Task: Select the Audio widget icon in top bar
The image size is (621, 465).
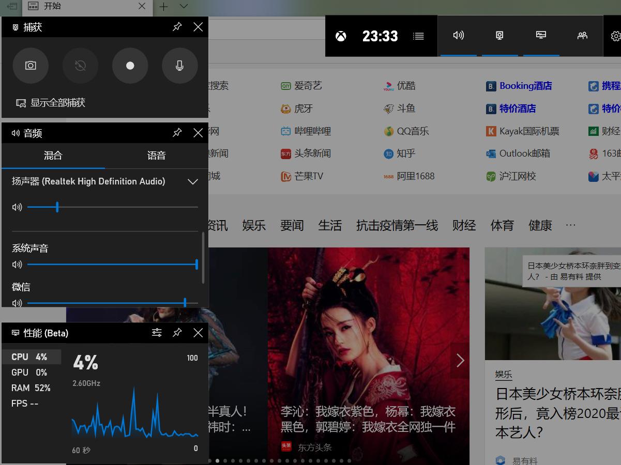Action: [458, 35]
